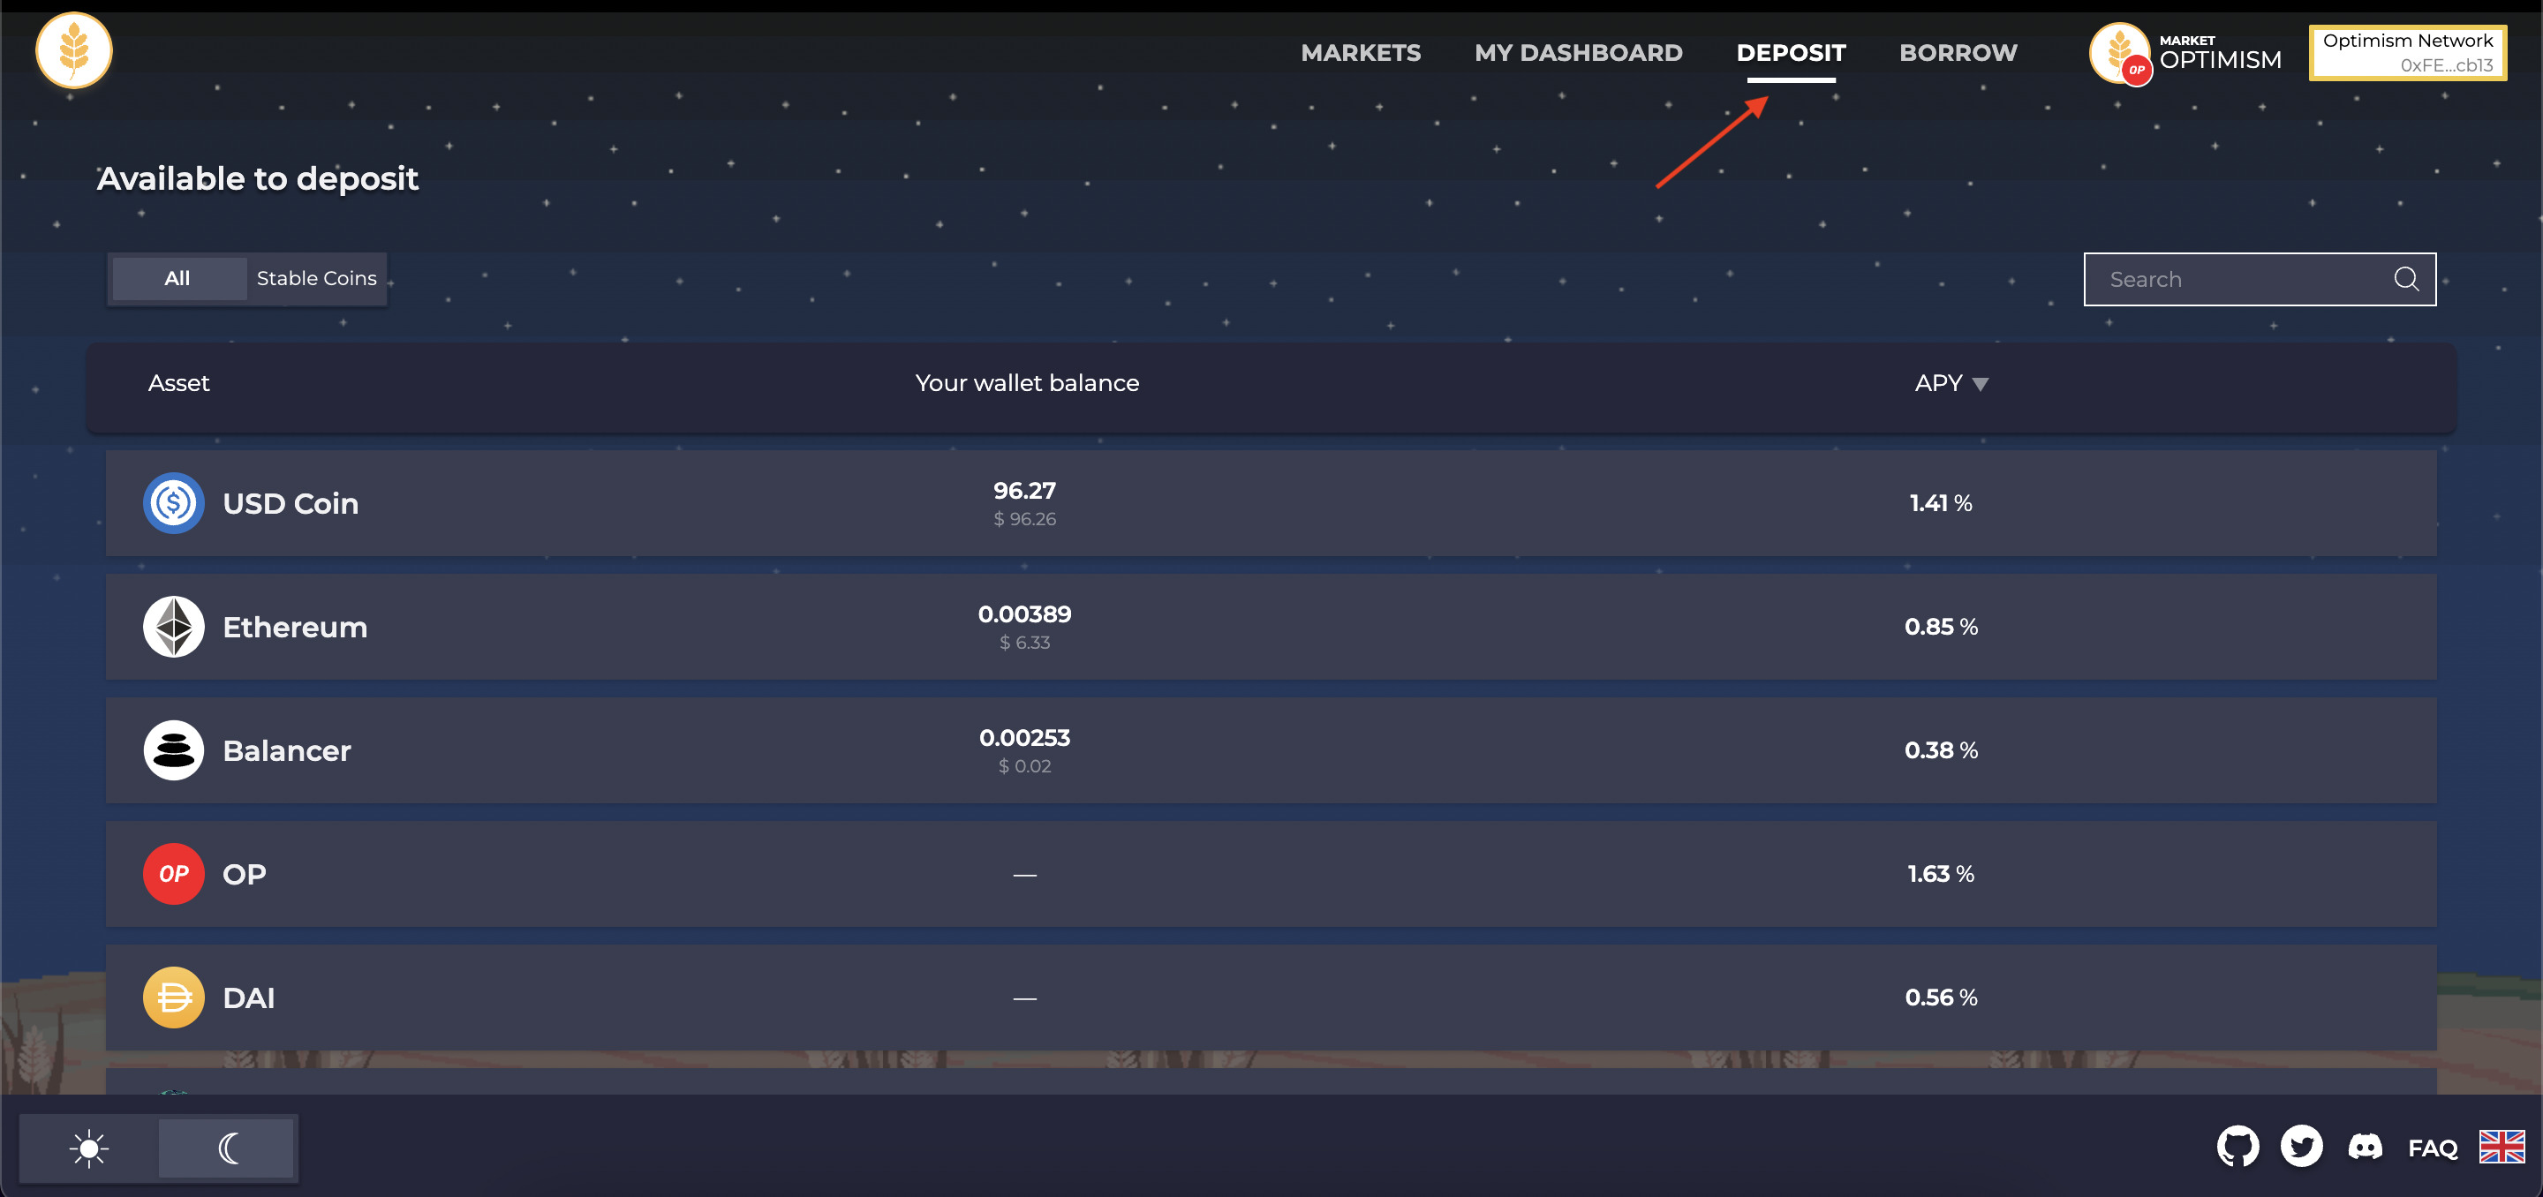Click the DAI token icon
Viewport: 2543px width, 1197px height.
(x=174, y=997)
